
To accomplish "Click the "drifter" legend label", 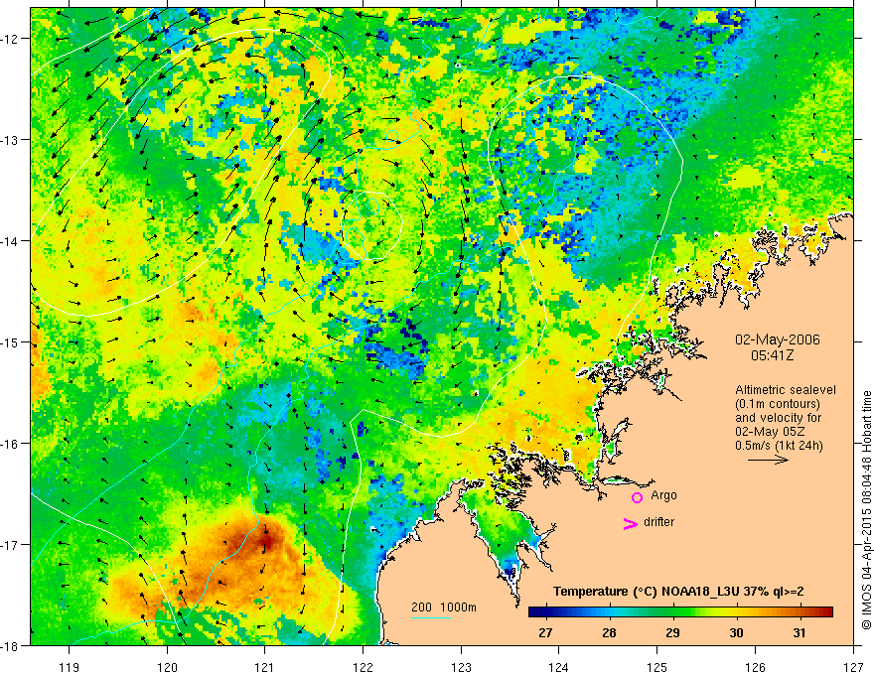I will click(658, 522).
